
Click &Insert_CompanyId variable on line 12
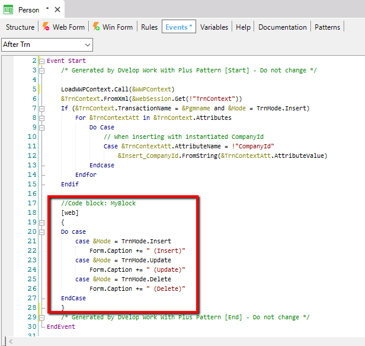pos(148,155)
